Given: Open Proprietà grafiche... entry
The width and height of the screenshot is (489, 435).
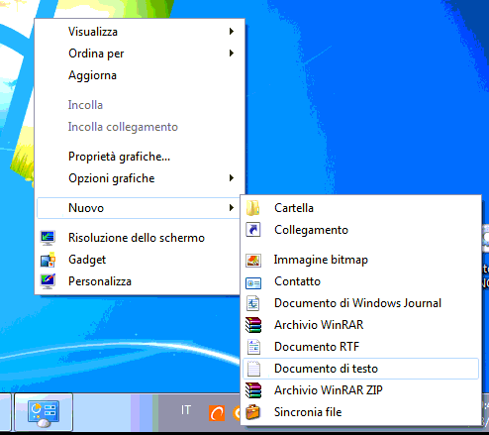Looking at the screenshot, I should (119, 157).
